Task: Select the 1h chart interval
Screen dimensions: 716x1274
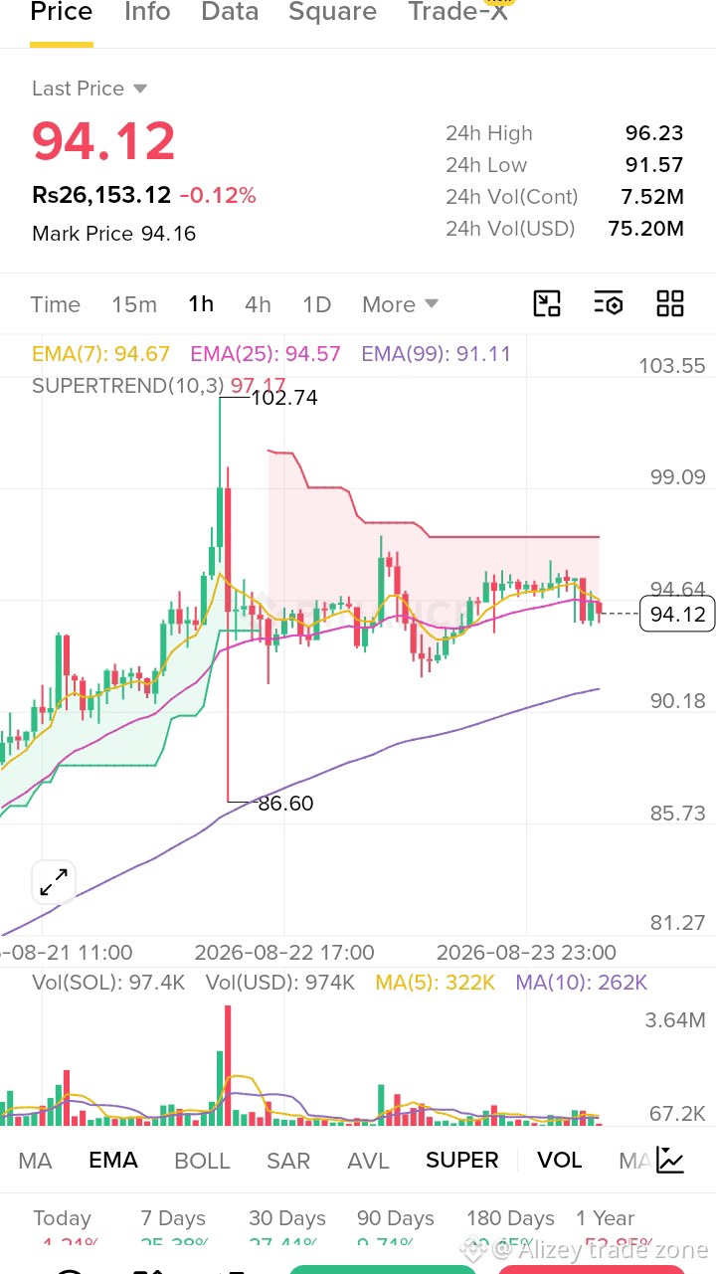Action: pyautogui.click(x=201, y=304)
